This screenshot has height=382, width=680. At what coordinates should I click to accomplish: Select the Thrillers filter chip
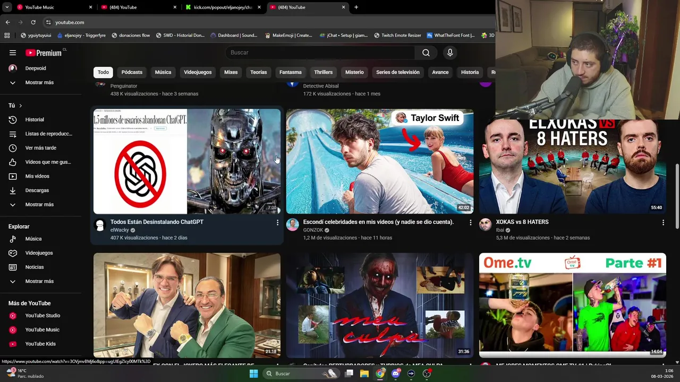(x=323, y=72)
